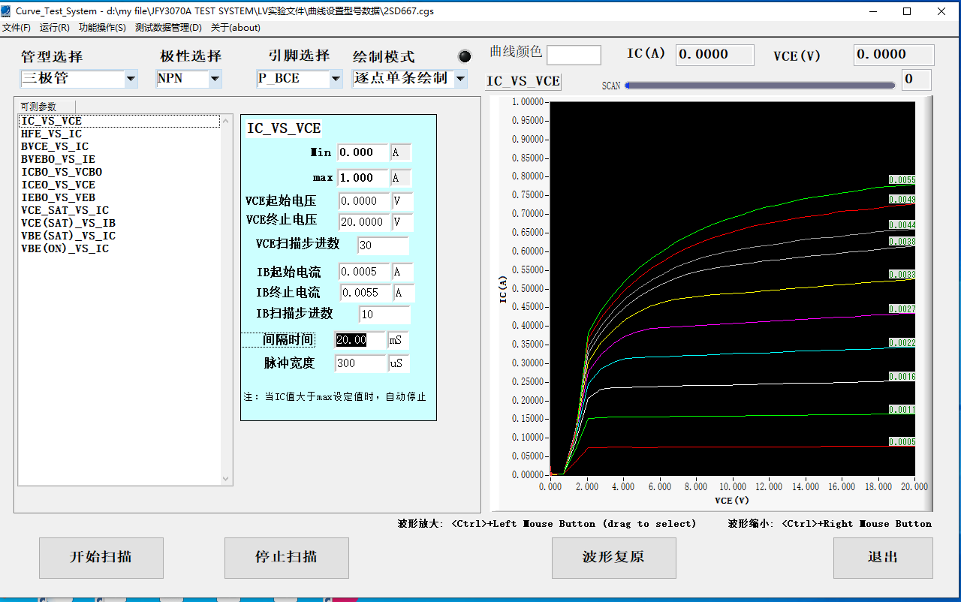
Task: Click the 波形复原 button
Action: [614, 558]
